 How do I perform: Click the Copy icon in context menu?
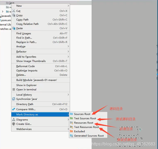[14, 15]
